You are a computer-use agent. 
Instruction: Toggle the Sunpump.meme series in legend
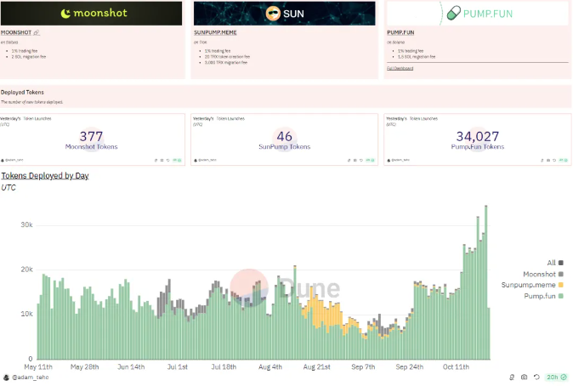click(532, 285)
